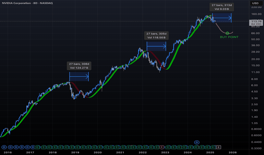Click the 0.8000 price axis label
The width and height of the screenshot is (264, 155).
256,129
